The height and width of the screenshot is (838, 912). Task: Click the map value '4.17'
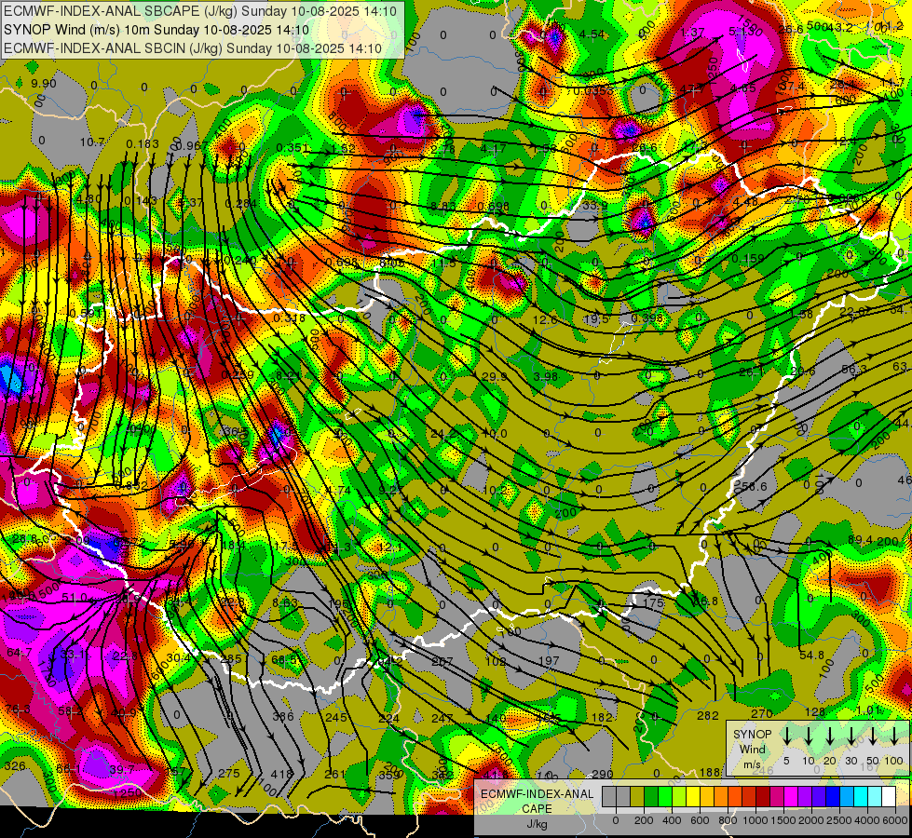click(x=493, y=148)
